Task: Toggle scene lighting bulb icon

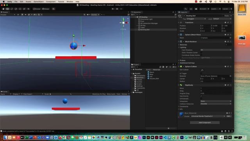Action: tap(22, 15)
